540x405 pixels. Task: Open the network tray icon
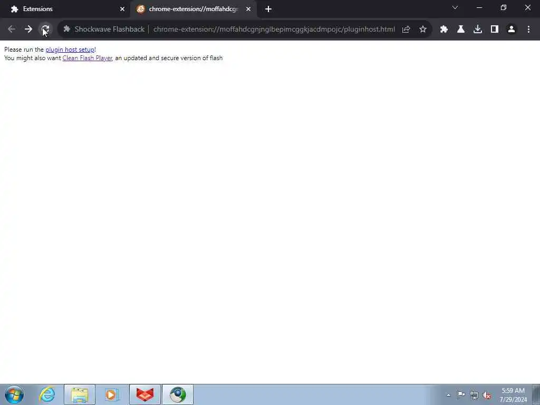tap(474, 396)
